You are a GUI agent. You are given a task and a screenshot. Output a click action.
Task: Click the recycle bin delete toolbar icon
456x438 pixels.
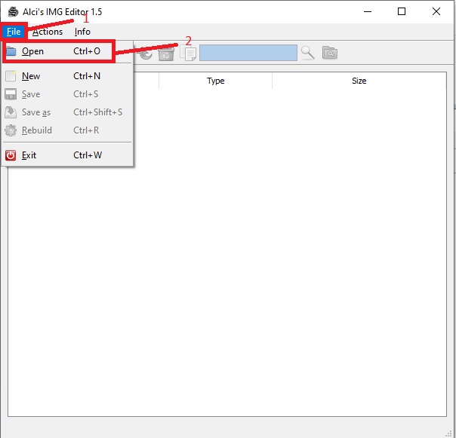click(166, 54)
